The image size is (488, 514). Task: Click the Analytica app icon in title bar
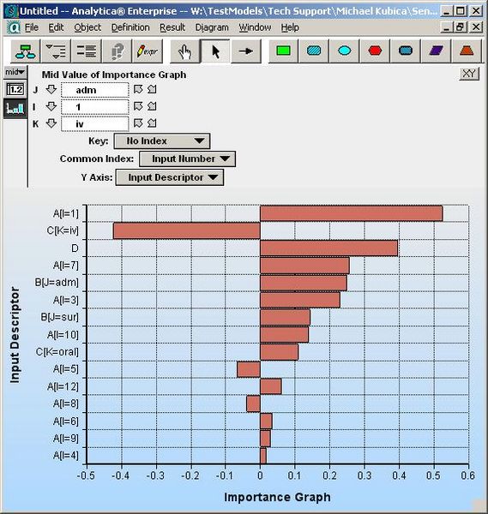pos(11,11)
